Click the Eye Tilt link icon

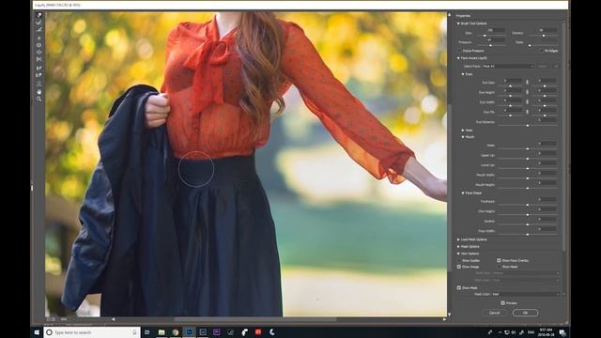click(x=527, y=112)
